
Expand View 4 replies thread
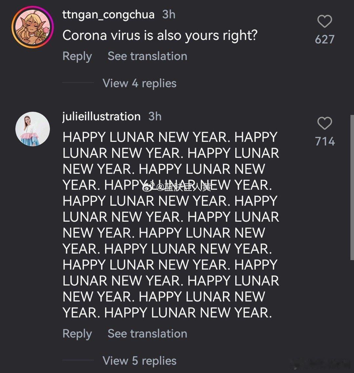coord(139,83)
